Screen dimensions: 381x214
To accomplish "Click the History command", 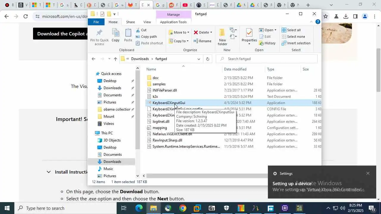I will [267, 43].
